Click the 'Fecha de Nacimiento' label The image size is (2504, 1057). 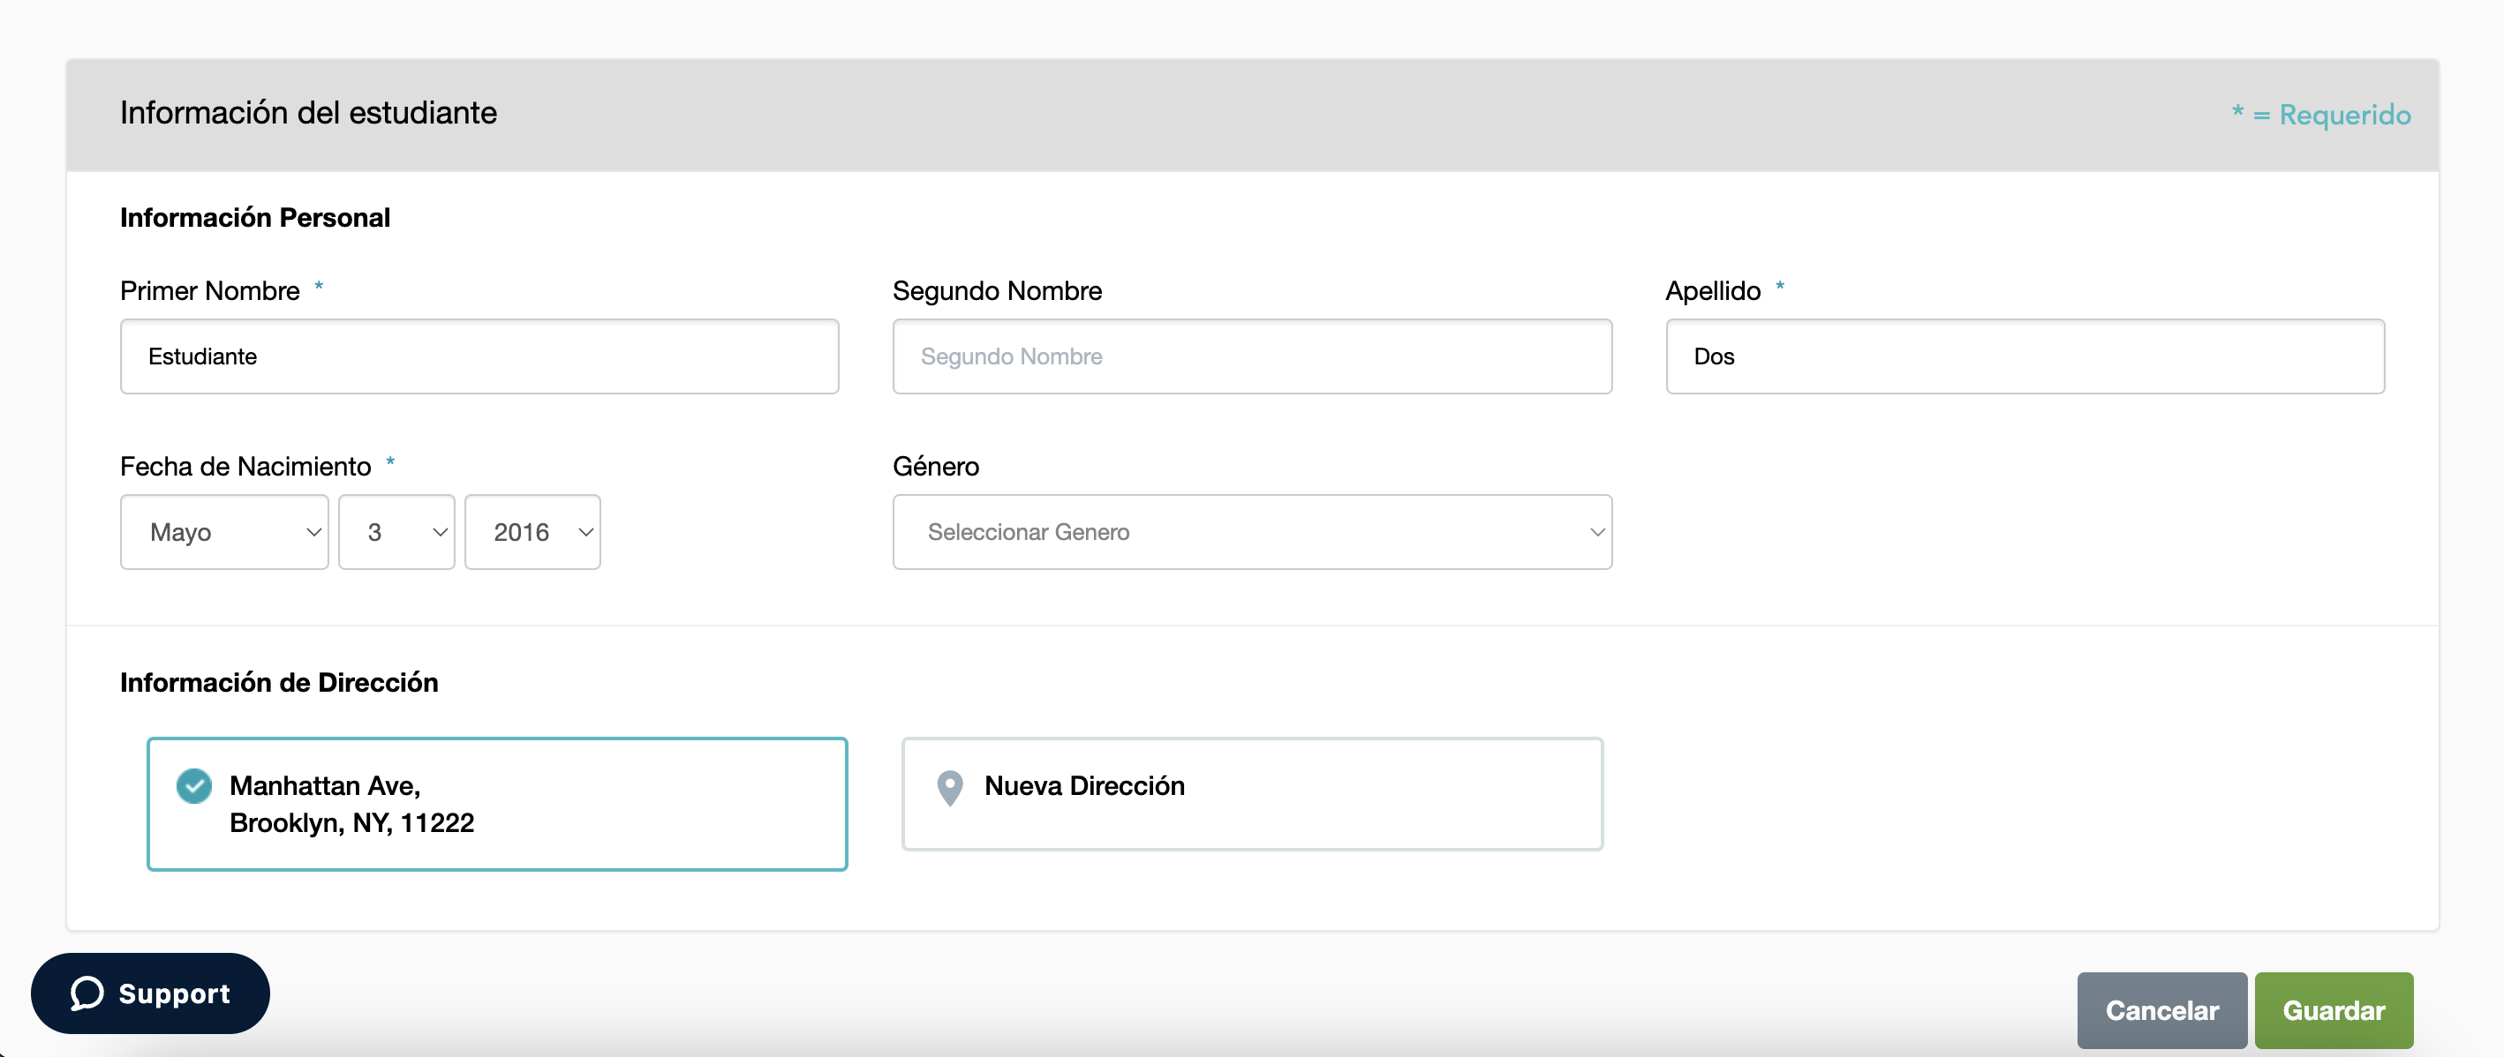coord(245,467)
